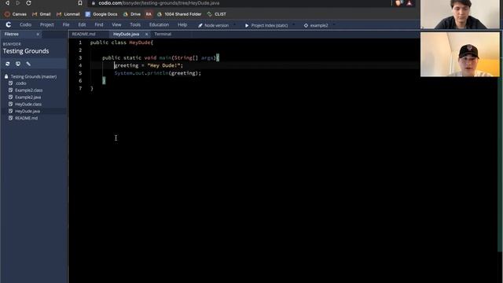Open the .codio file
This screenshot has width=503, height=283.
pyautogui.click(x=21, y=83)
